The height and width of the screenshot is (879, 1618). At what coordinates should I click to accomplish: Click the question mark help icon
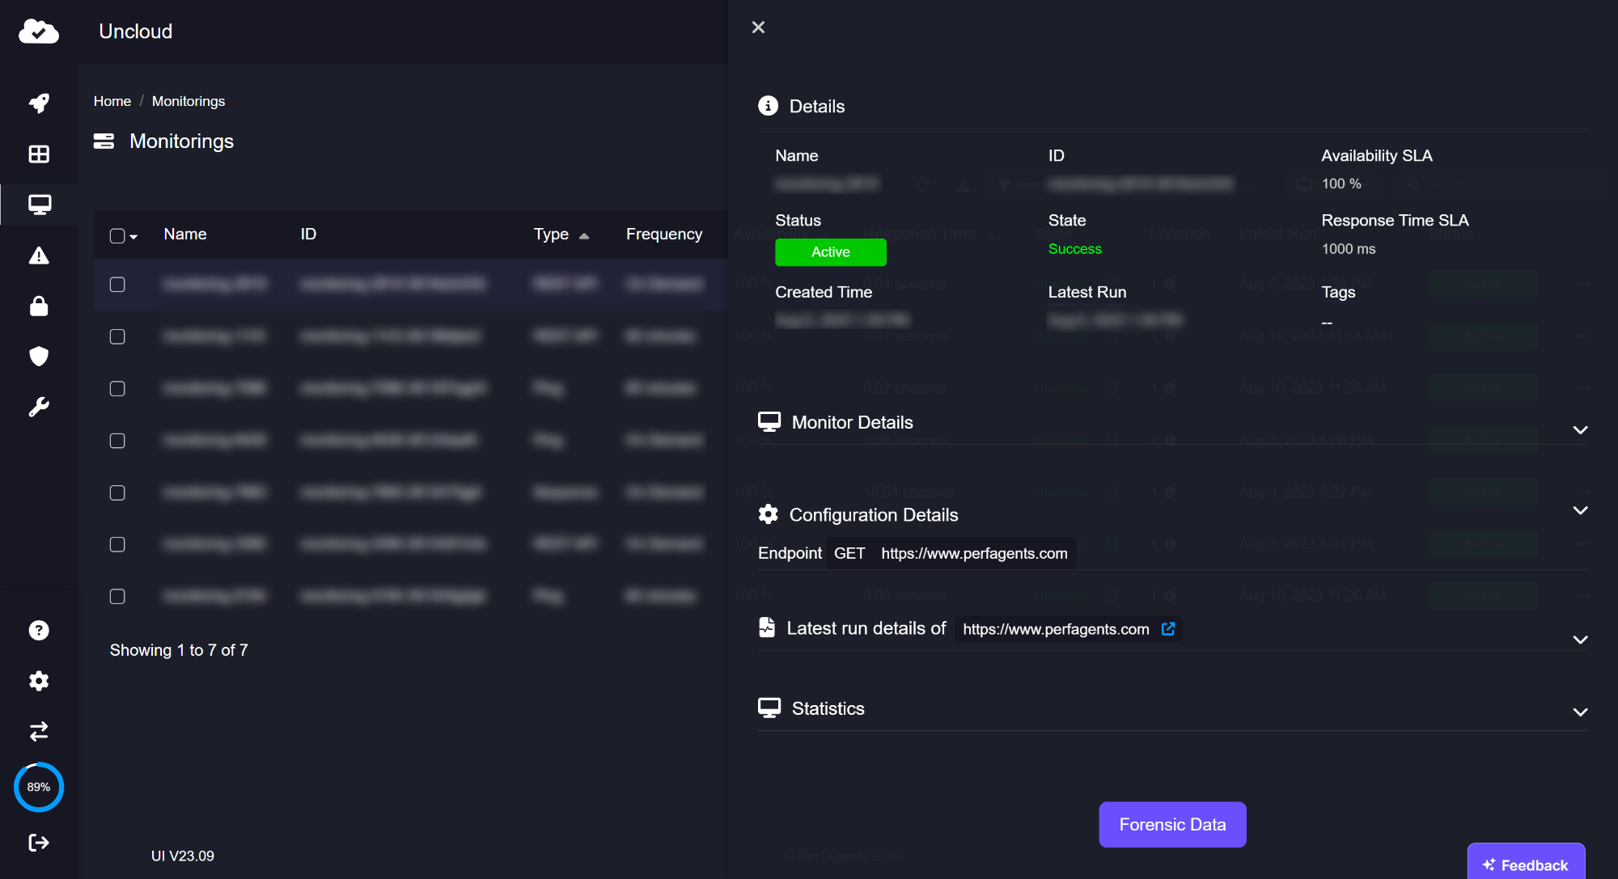39,630
